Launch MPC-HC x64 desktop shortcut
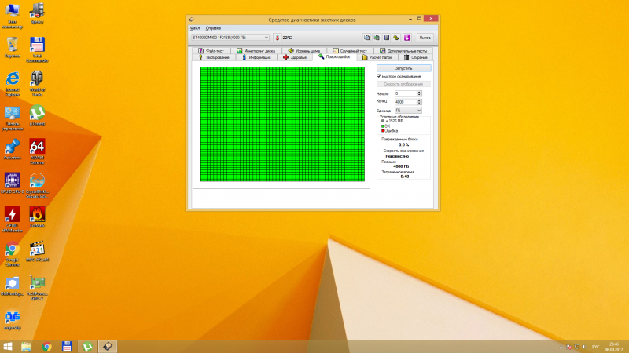This screenshot has width=629, height=353. coord(37,251)
